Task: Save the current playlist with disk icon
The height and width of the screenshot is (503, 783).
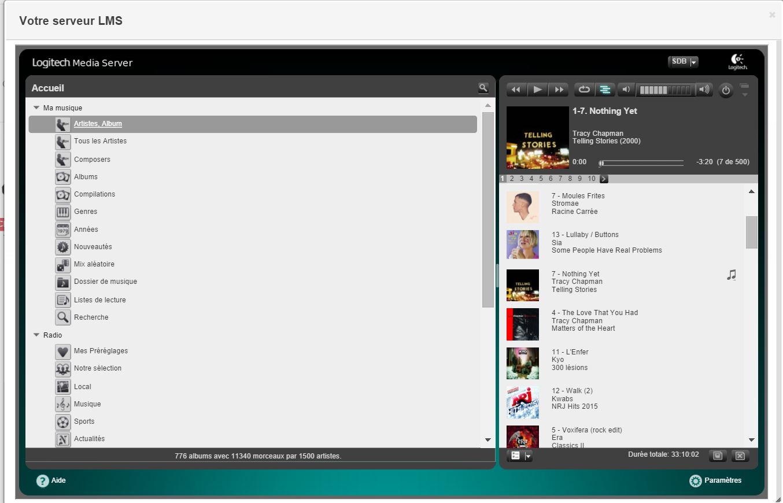Action: (718, 456)
